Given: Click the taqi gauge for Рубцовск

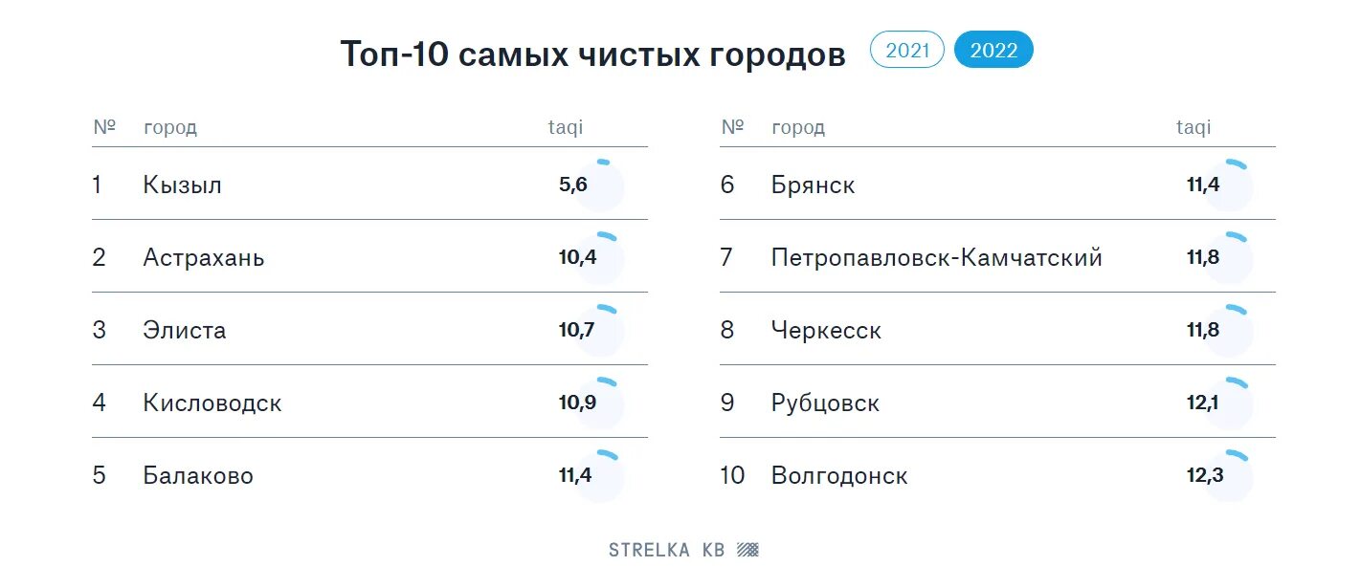Looking at the screenshot, I should click(1228, 403).
